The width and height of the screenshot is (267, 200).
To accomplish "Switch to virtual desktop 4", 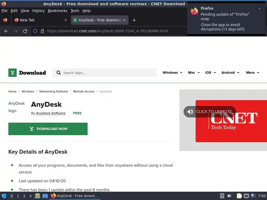I will (x=31, y=196).
